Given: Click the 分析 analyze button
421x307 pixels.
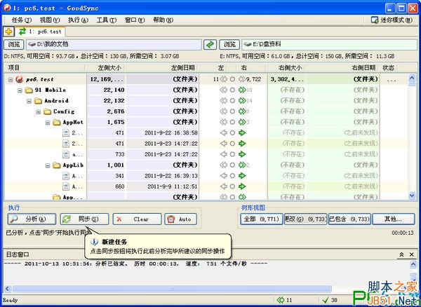Looking at the screenshot, I should pyautogui.click(x=32, y=219).
